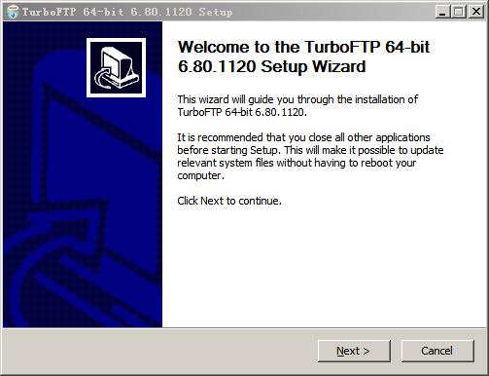
Task: Minimize the Setup window
Action: click(x=442, y=12)
